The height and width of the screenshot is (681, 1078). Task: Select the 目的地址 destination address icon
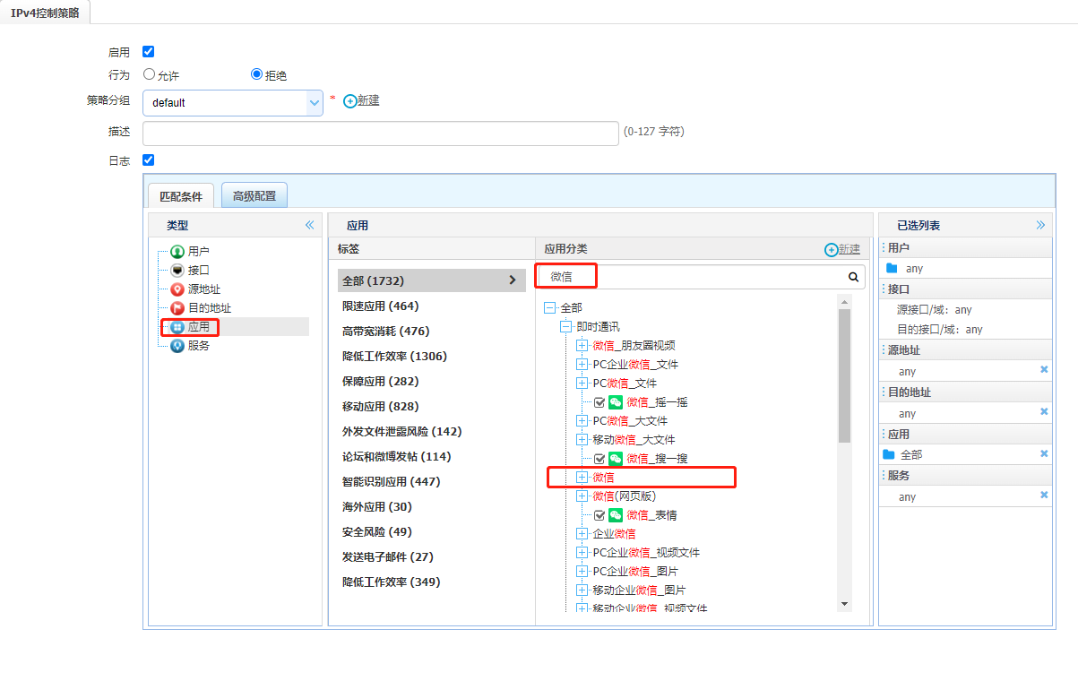[x=177, y=308]
